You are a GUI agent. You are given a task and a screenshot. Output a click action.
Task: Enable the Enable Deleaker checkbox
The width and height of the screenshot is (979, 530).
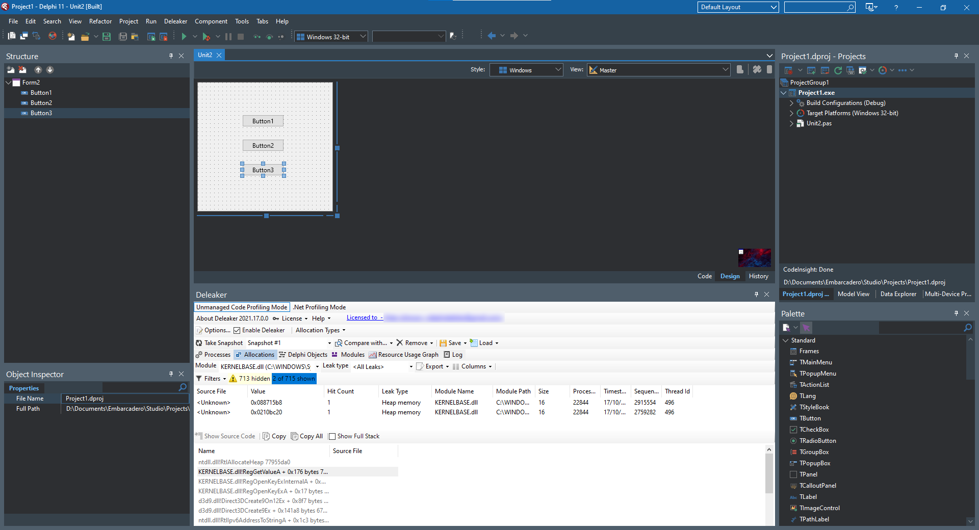(238, 330)
